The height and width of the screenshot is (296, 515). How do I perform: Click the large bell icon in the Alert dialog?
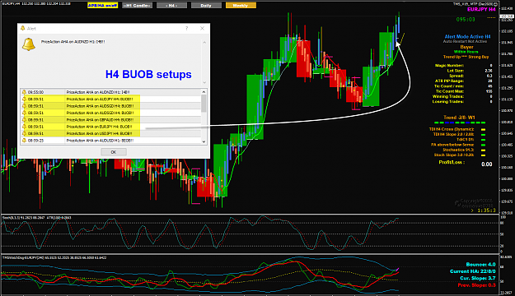coord(29,44)
